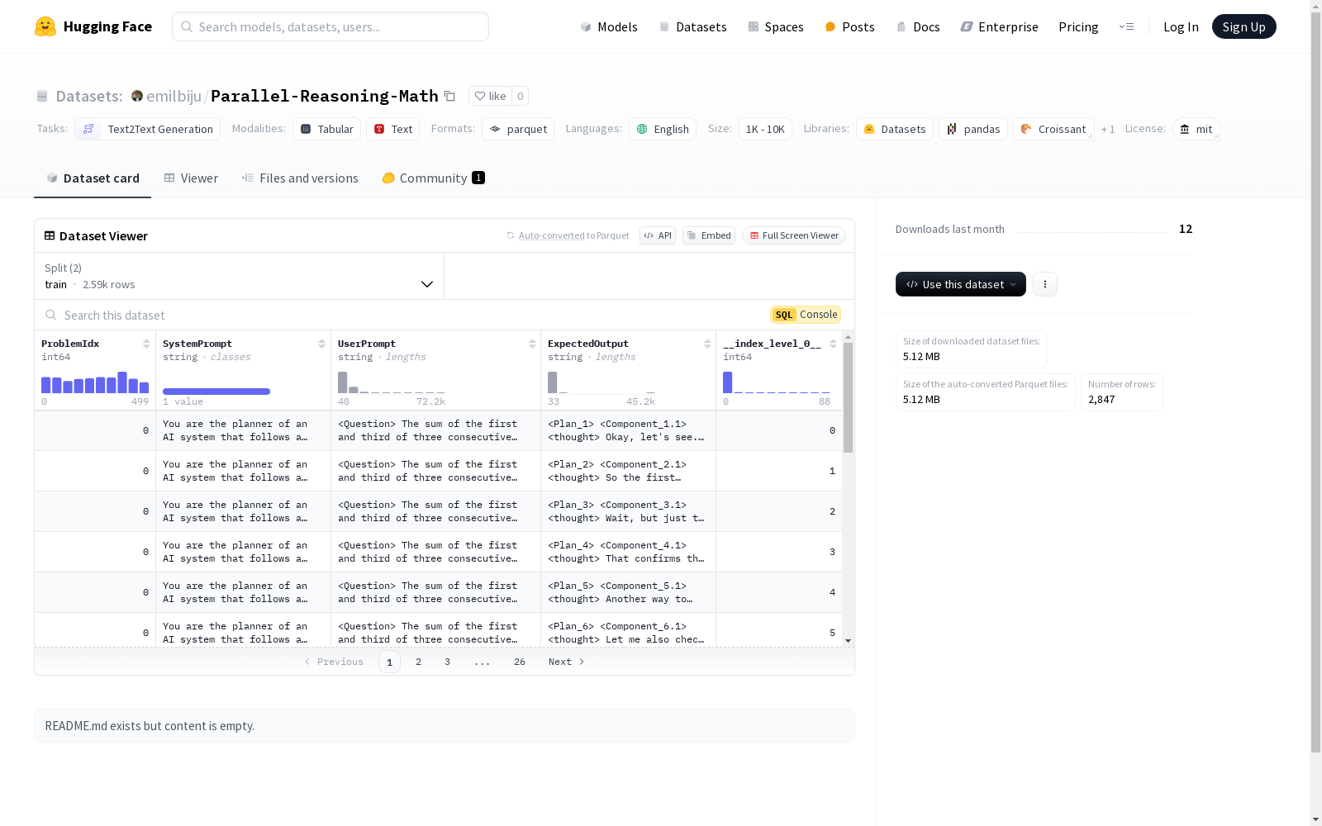Click the Datasets library tag

pos(895,129)
